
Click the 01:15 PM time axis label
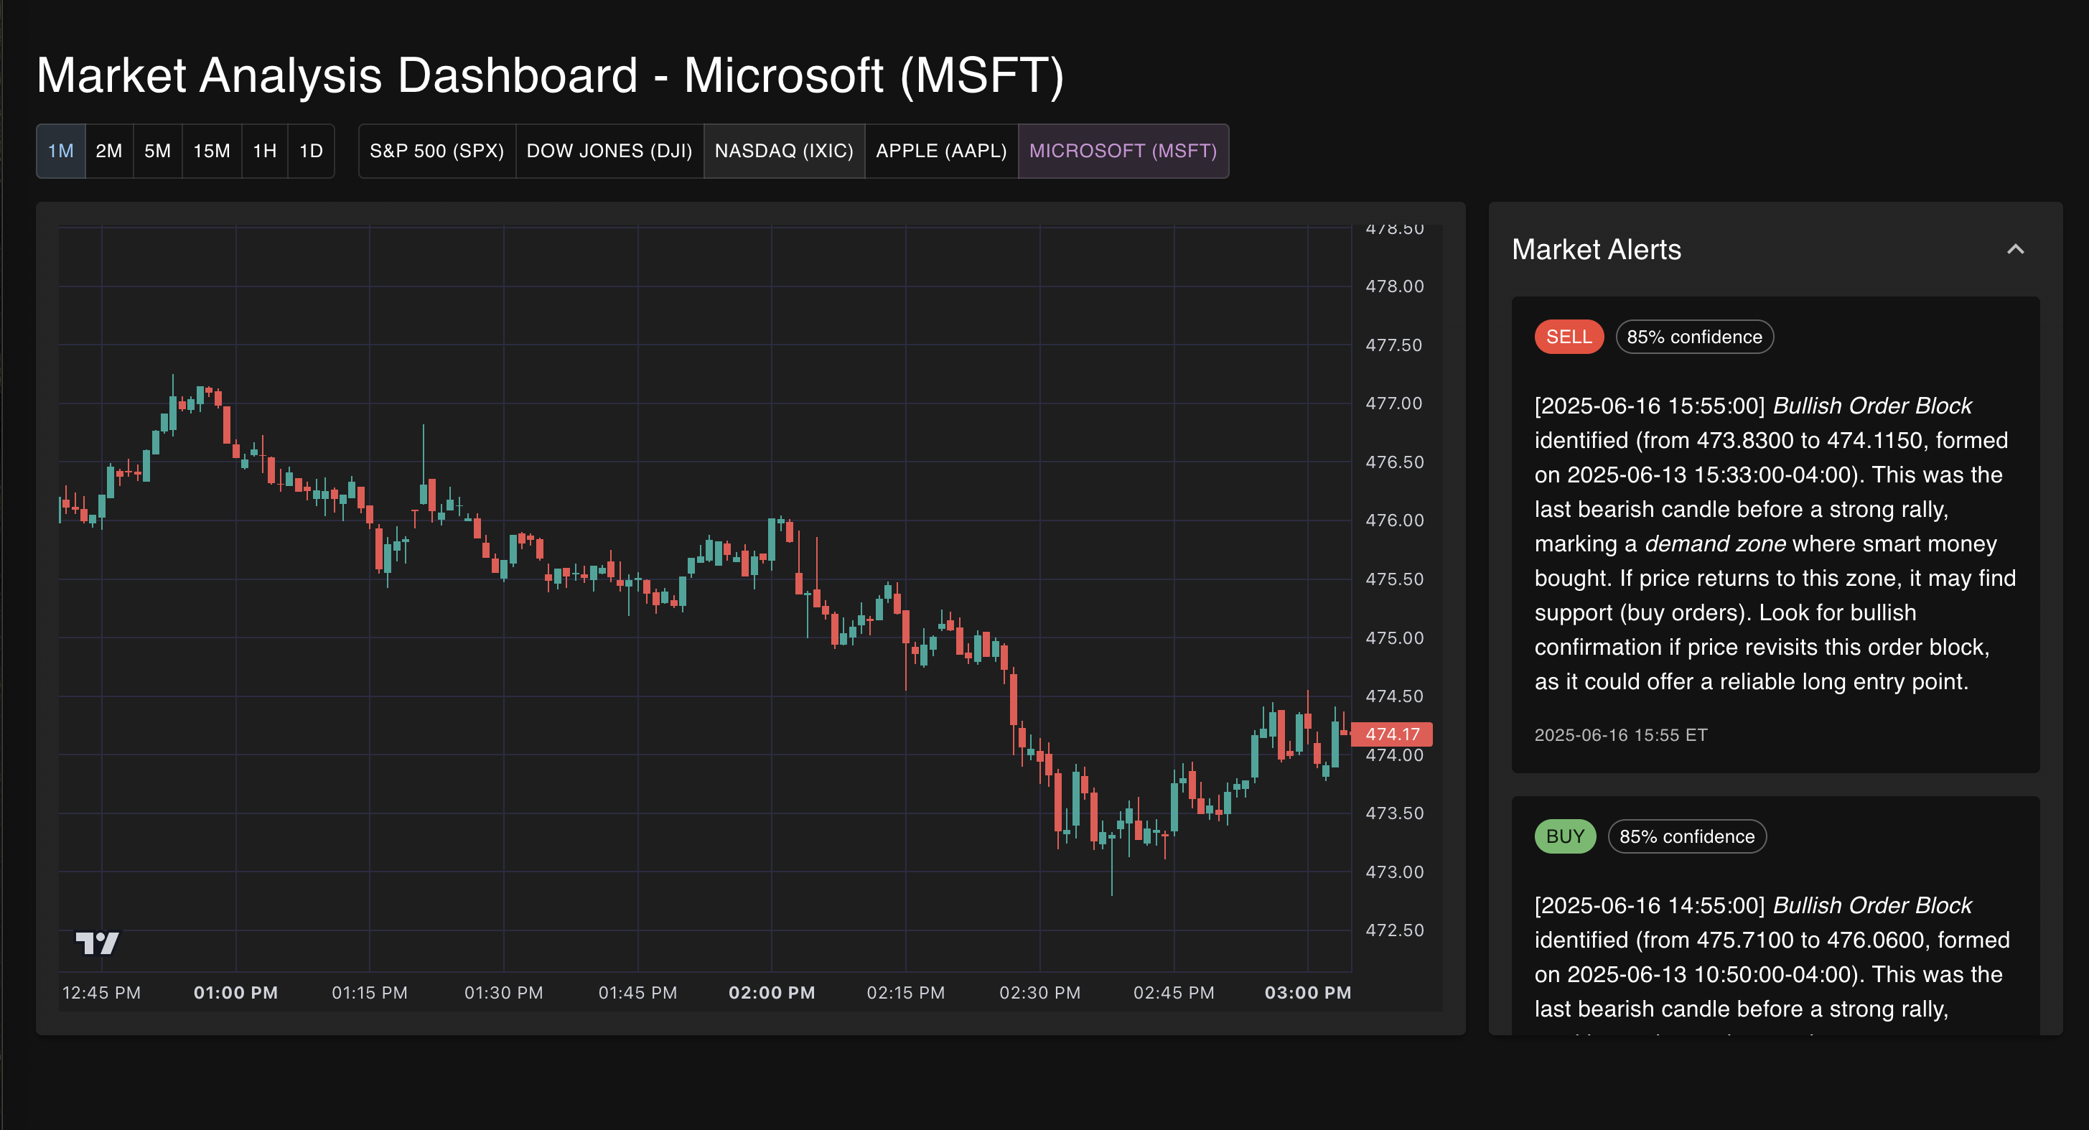(369, 992)
